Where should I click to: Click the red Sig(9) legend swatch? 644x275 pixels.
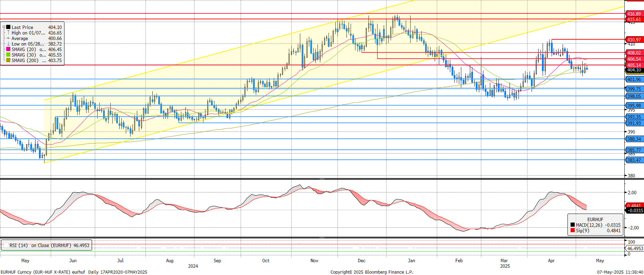(572, 230)
